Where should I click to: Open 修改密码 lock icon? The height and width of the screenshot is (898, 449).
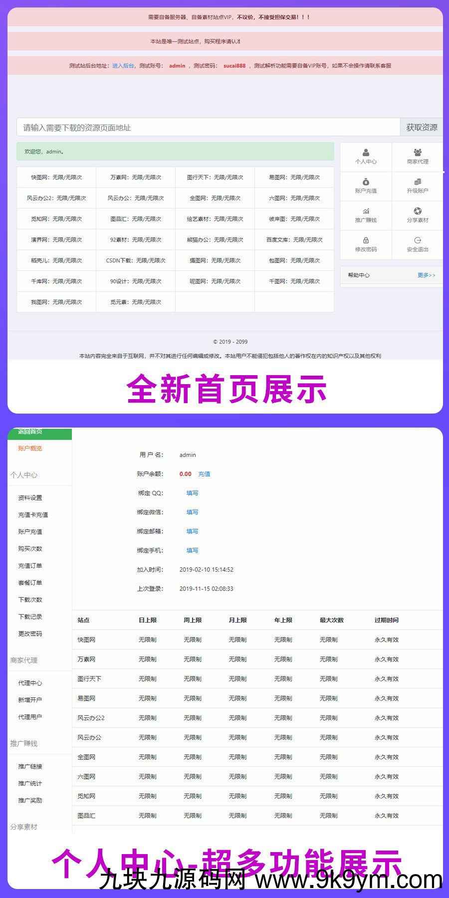click(366, 240)
